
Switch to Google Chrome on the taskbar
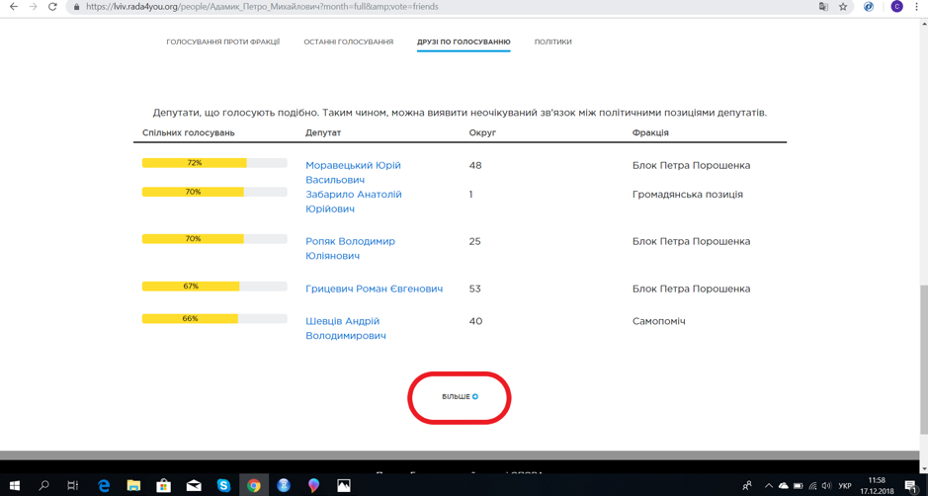pos(254,485)
